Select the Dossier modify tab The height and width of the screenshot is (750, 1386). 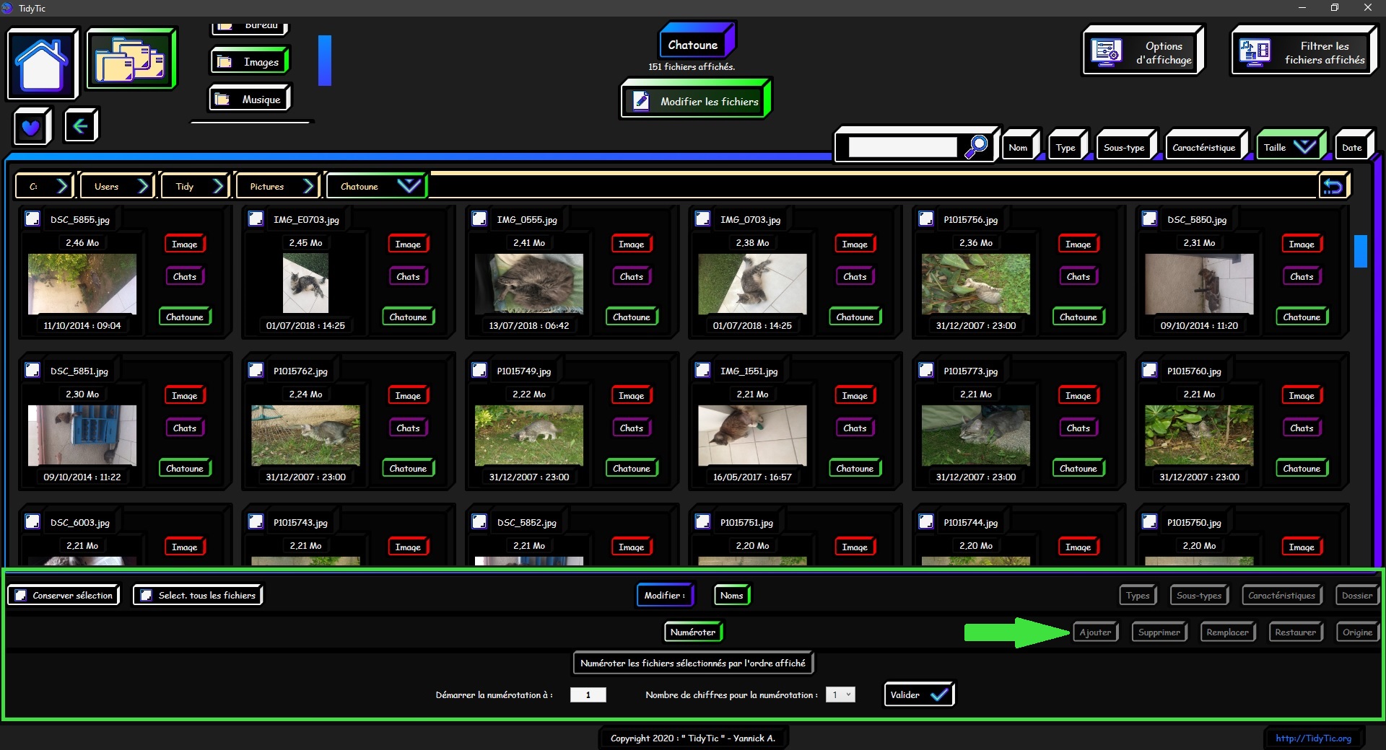[x=1357, y=595]
